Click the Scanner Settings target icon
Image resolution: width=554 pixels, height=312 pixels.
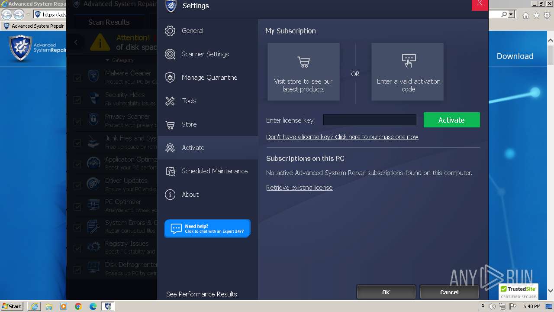click(170, 54)
